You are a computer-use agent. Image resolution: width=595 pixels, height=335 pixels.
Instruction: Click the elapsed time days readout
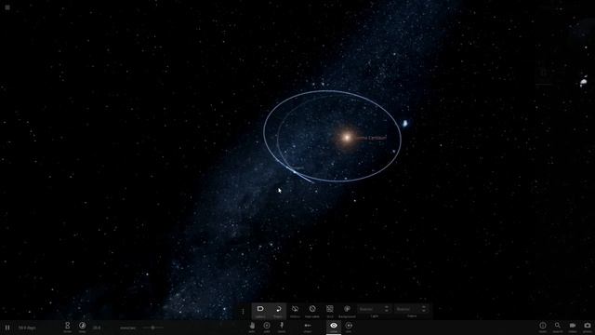coord(27,328)
